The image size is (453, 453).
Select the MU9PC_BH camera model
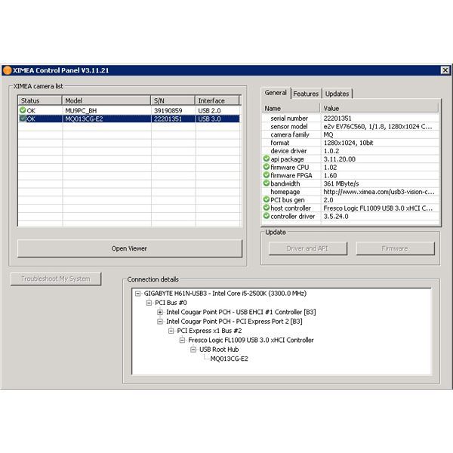tap(81, 111)
